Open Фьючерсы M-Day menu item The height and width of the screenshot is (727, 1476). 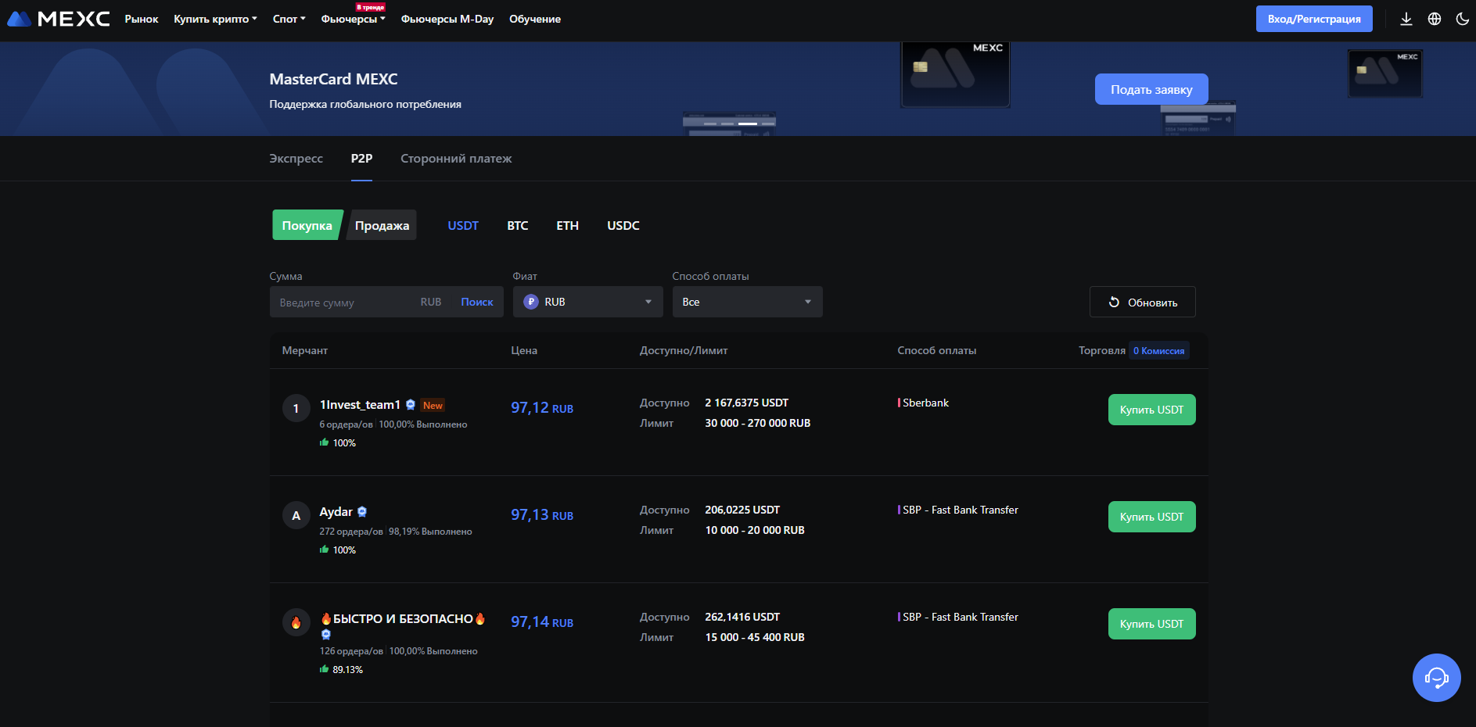coord(447,19)
